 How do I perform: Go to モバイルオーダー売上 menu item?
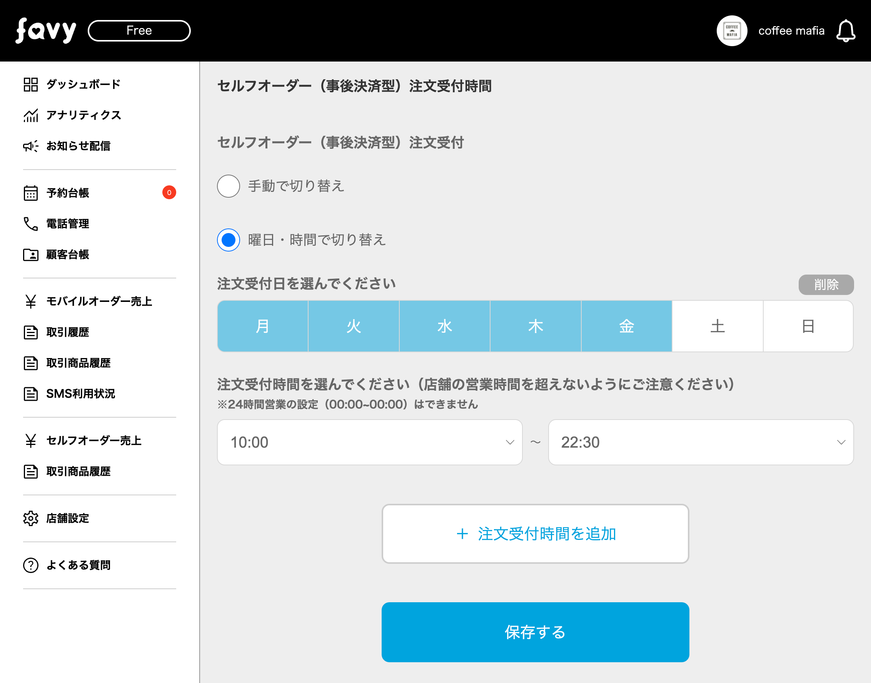(99, 301)
